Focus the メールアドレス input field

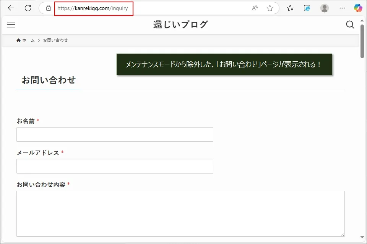pyautogui.click(x=115, y=166)
